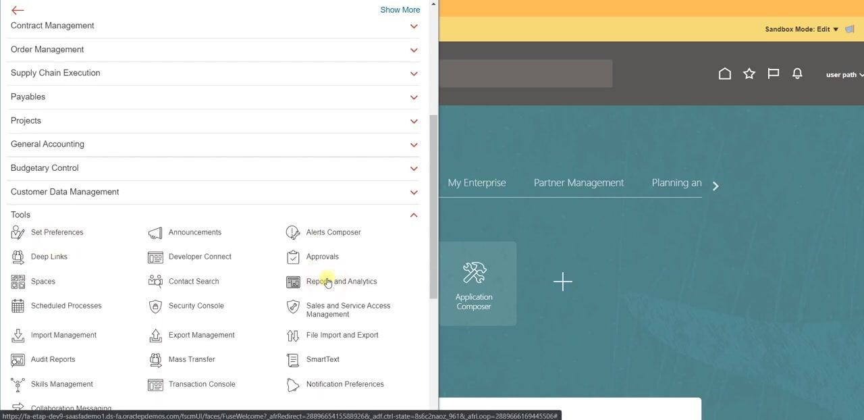Open the Transaction Console icon
The width and height of the screenshot is (864, 420).
155,384
